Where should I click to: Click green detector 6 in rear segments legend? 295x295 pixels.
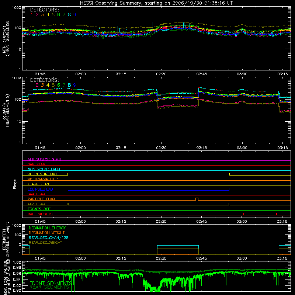[x=59, y=85]
